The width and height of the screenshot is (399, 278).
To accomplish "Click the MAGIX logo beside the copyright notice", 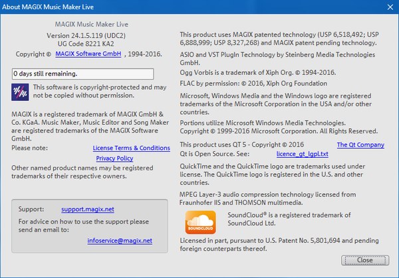I will pos(19,91).
